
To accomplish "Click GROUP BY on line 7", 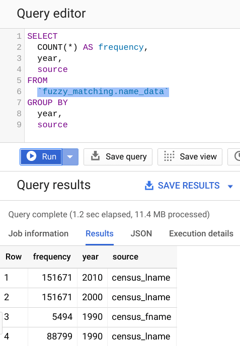I will [47, 103].
